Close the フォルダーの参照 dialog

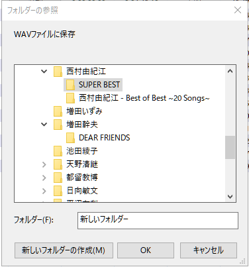[238, 10]
